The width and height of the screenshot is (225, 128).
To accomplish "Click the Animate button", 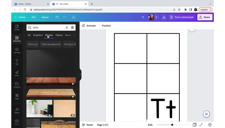I will click(89, 25).
